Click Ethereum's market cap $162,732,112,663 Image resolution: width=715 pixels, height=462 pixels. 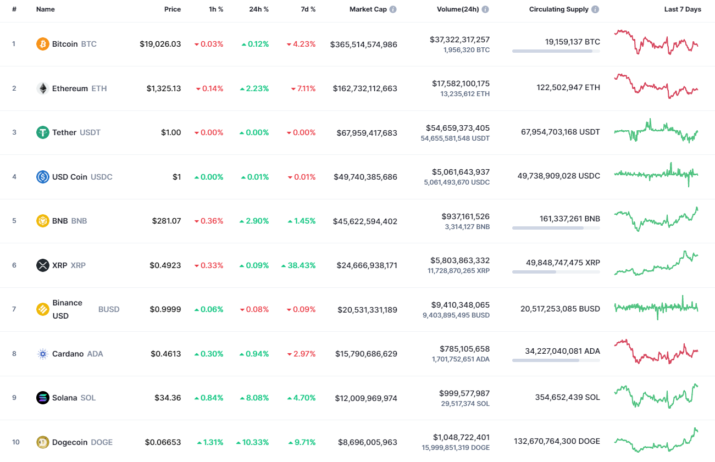pos(365,88)
